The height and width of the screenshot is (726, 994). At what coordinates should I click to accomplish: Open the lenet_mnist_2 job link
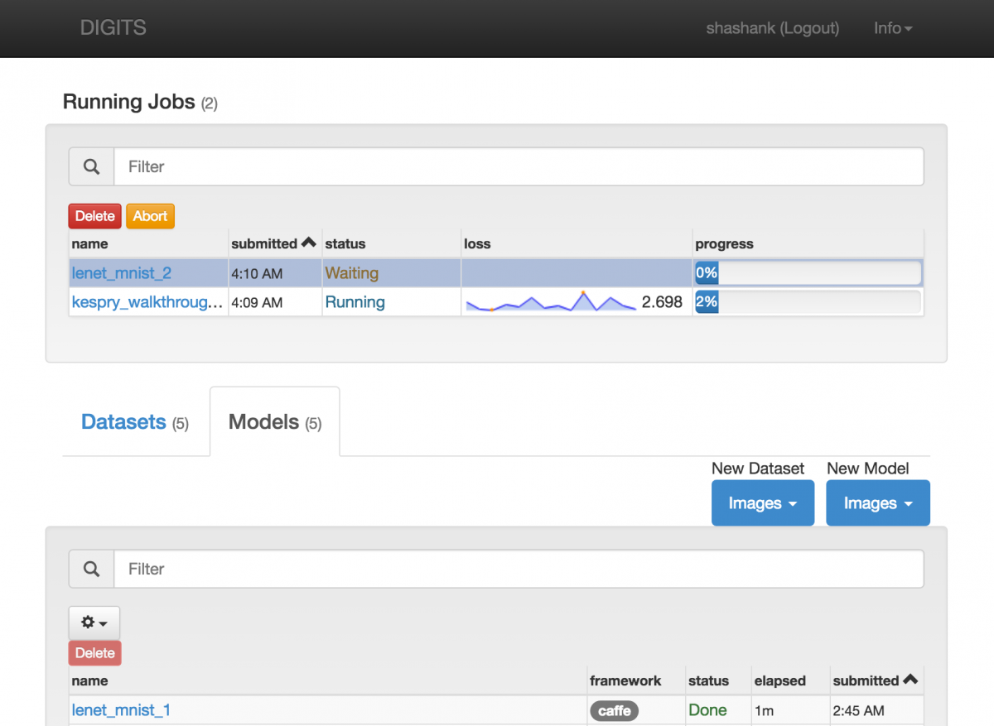(x=122, y=273)
